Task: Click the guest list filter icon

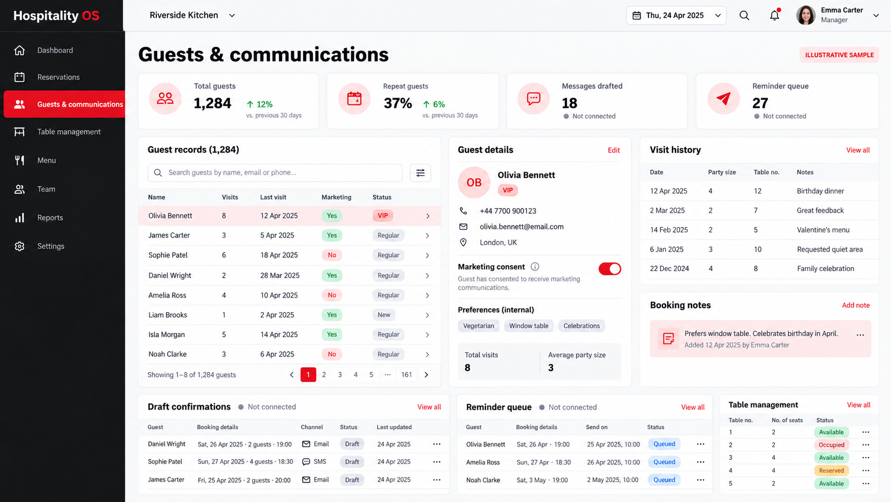Action: (420, 172)
